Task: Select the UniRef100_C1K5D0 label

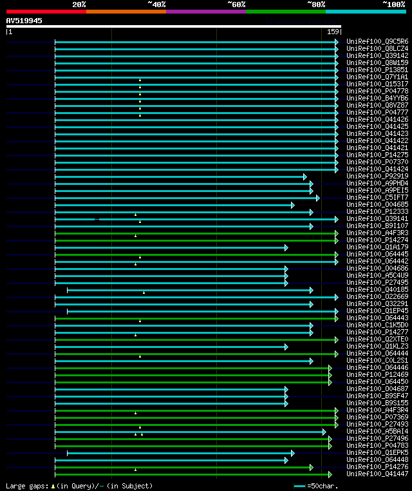Action: point(377,325)
